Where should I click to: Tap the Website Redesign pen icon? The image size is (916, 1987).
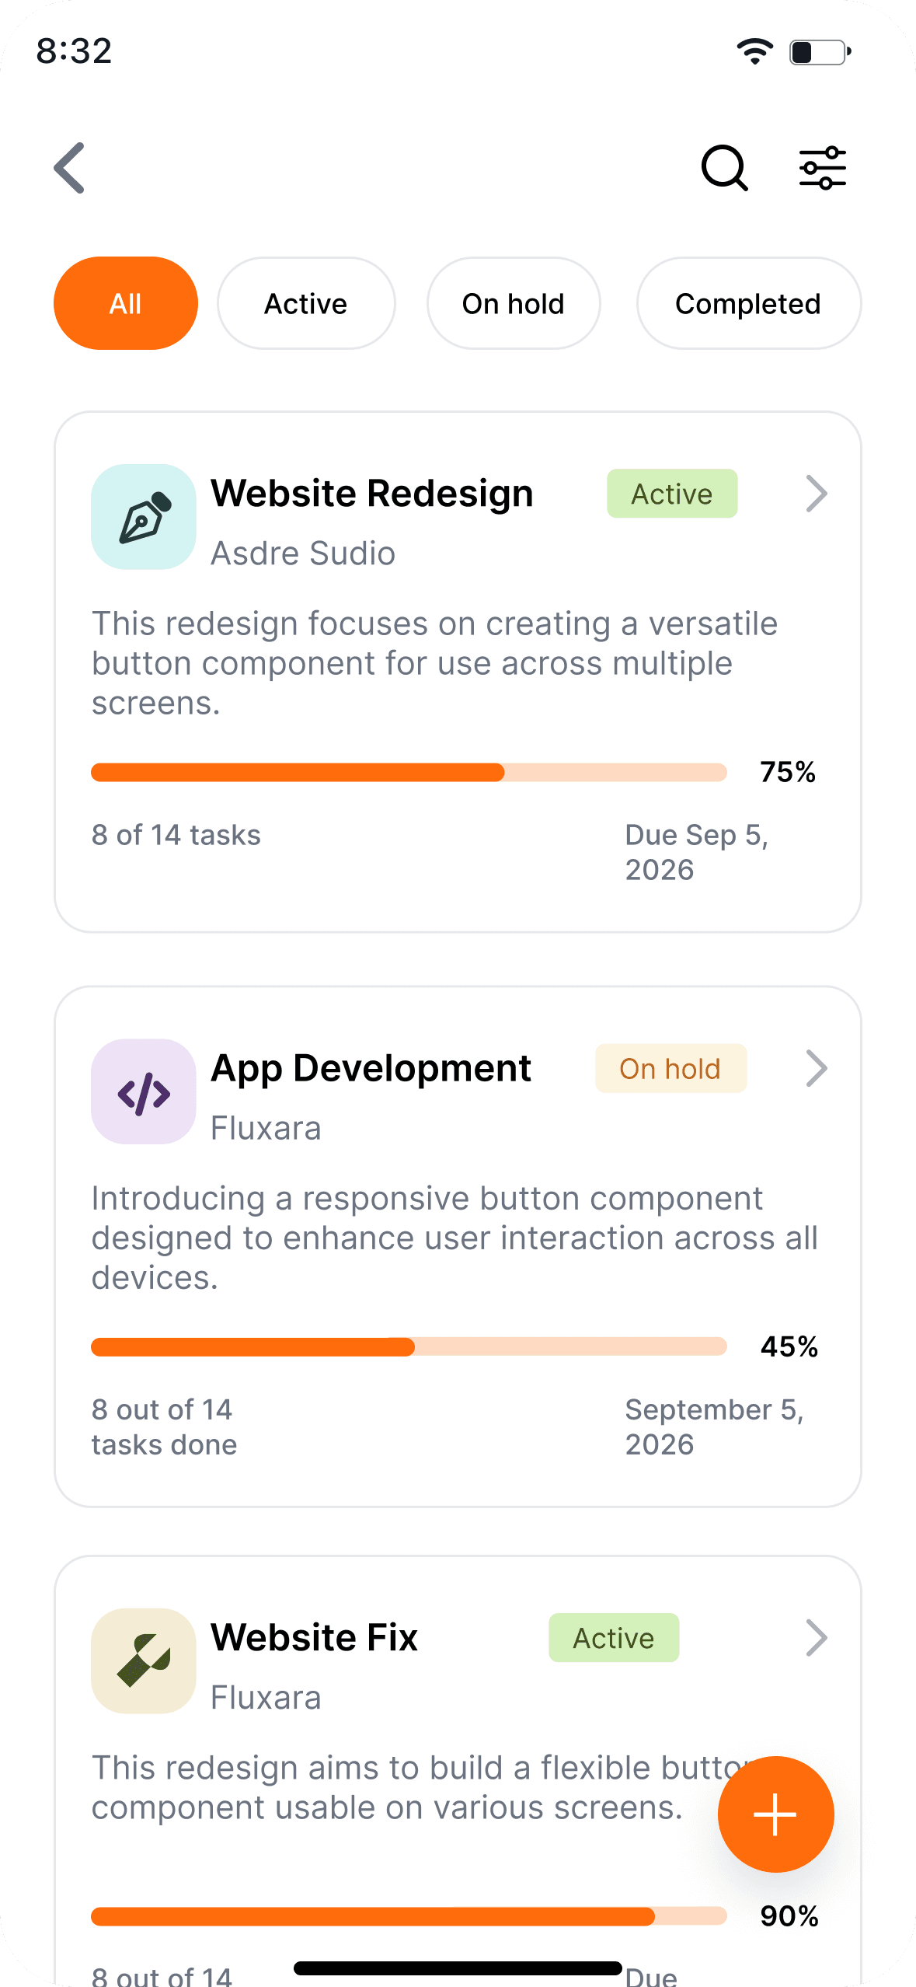click(144, 517)
